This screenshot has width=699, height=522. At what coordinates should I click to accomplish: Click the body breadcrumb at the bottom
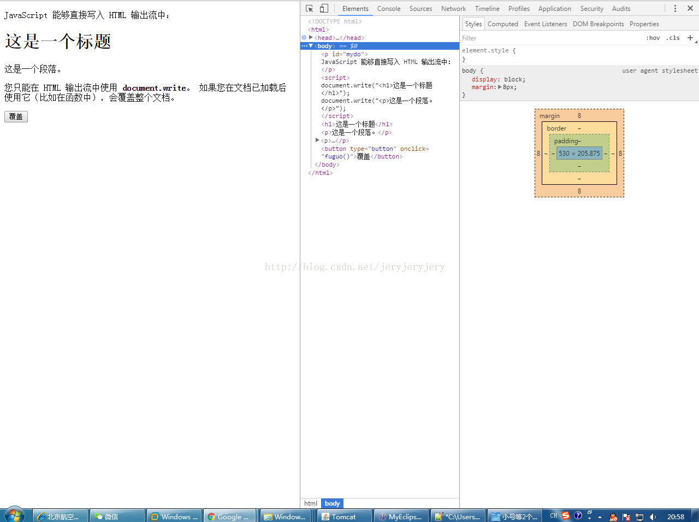(x=332, y=503)
